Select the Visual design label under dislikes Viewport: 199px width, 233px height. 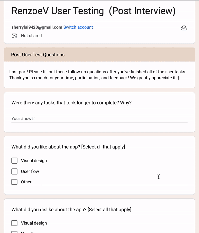tap(34, 223)
